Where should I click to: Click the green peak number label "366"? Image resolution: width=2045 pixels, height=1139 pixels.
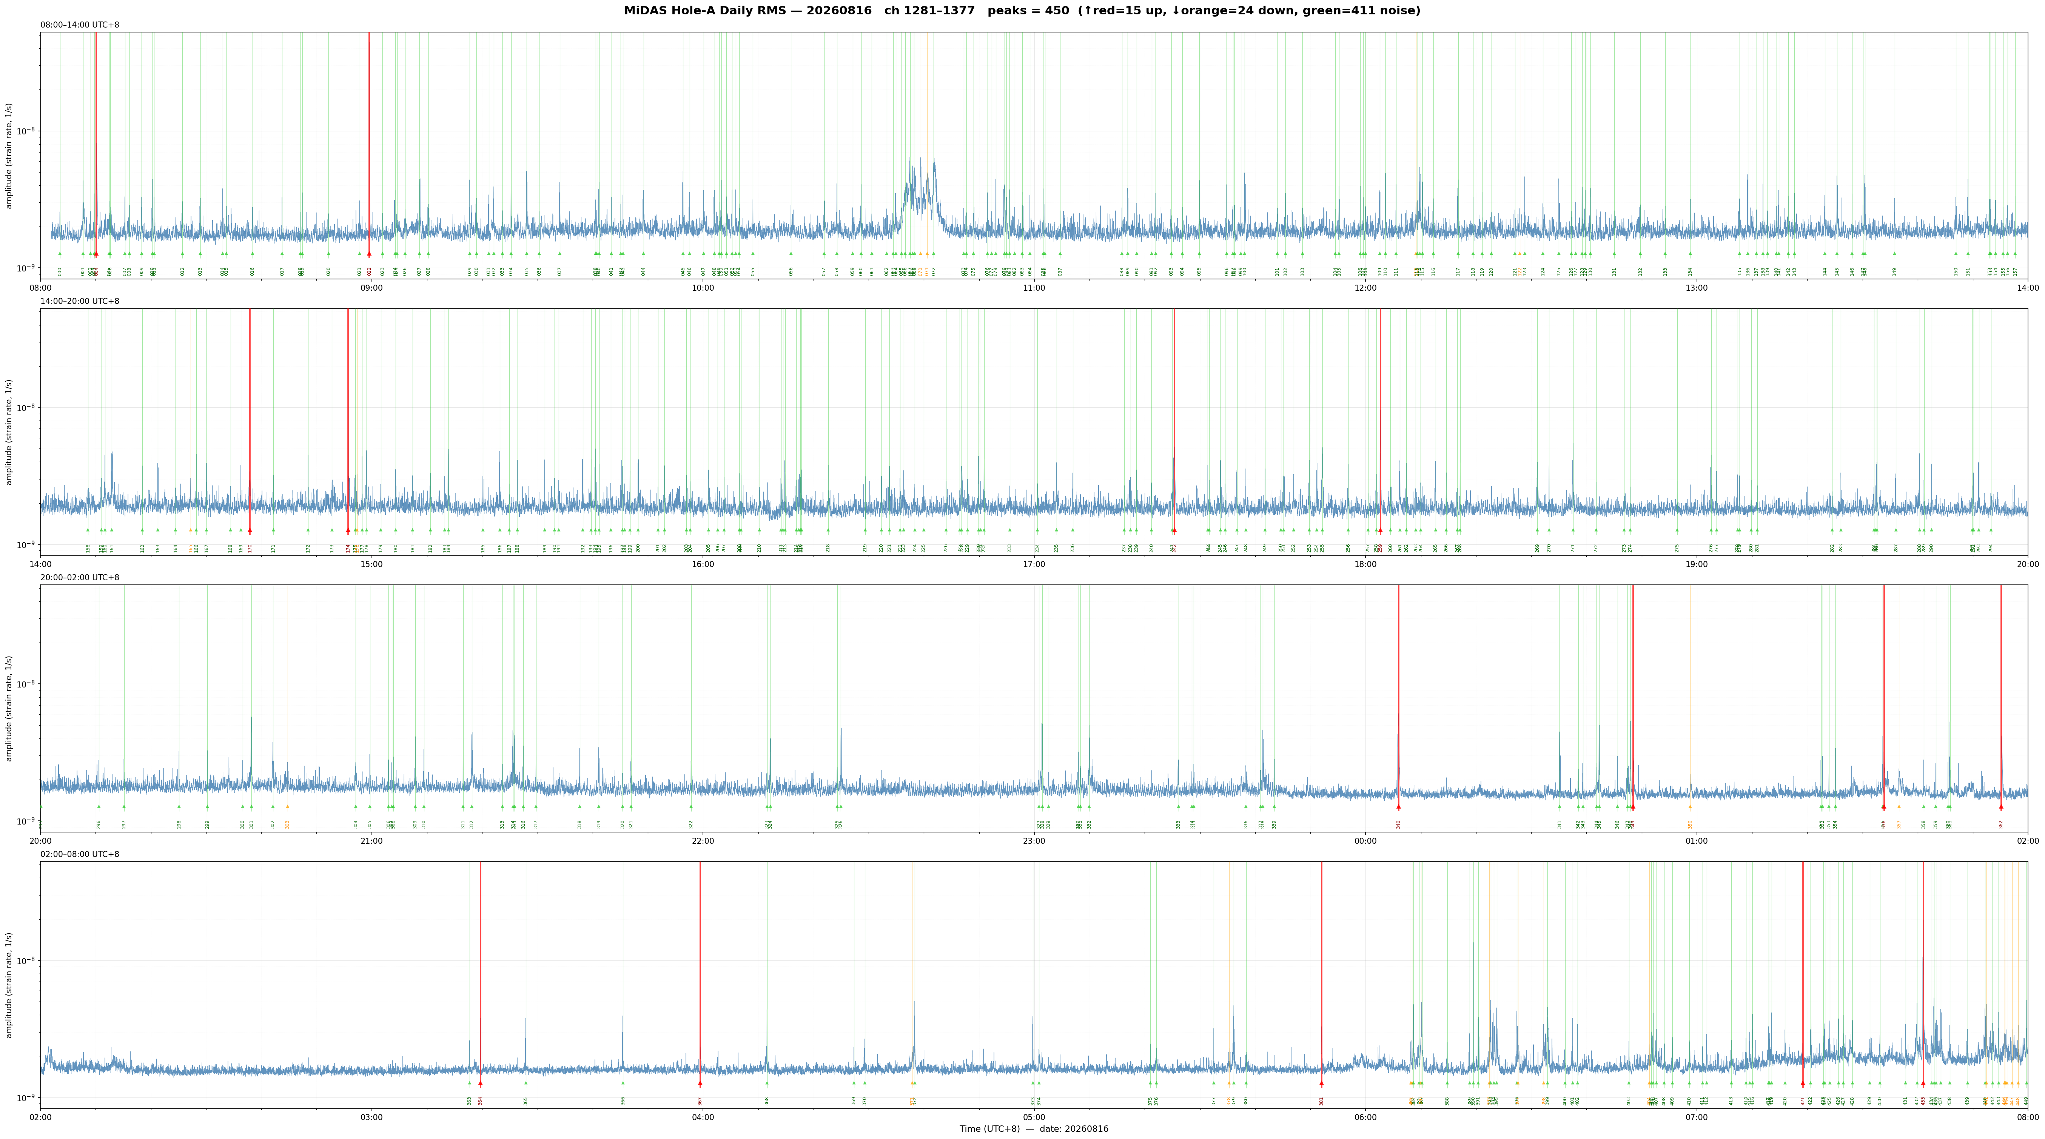(623, 1101)
